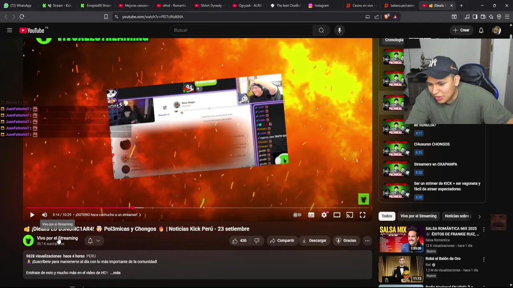The image size is (513, 288).
Task: Open Salsa Romántica Mix 2025 thumbnail
Action: tap(401, 239)
